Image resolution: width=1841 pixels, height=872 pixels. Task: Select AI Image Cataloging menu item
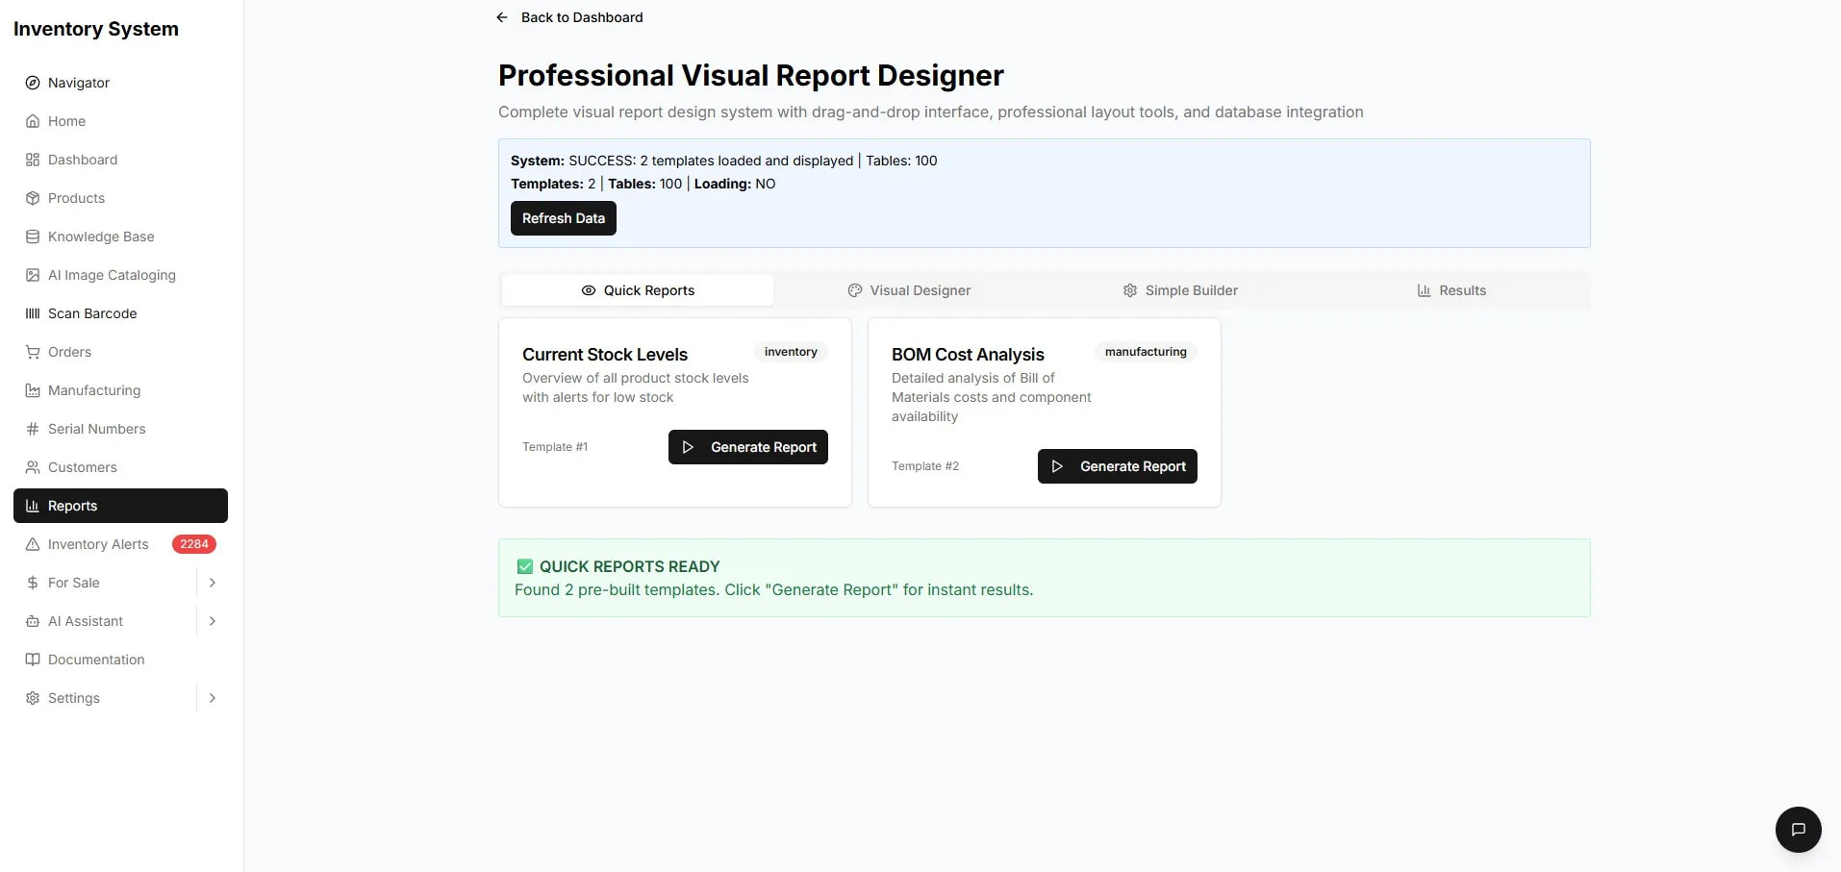pos(120,275)
